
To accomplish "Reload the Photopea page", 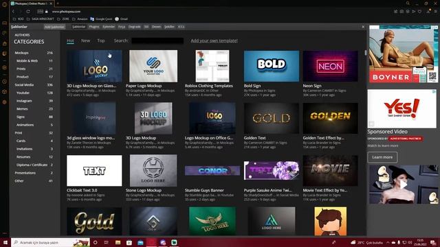I will 28,12.
